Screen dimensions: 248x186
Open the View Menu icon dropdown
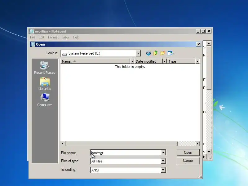[171, 53]
